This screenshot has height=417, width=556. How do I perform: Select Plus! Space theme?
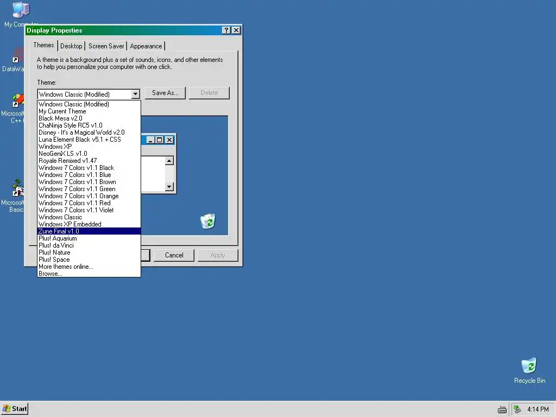(89, 260)
